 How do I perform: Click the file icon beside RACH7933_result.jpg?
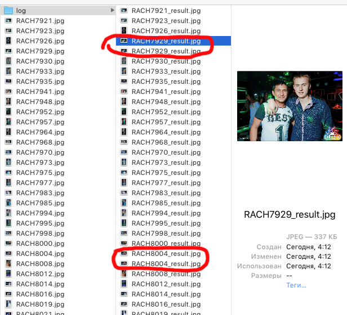(x=124, y=71)
